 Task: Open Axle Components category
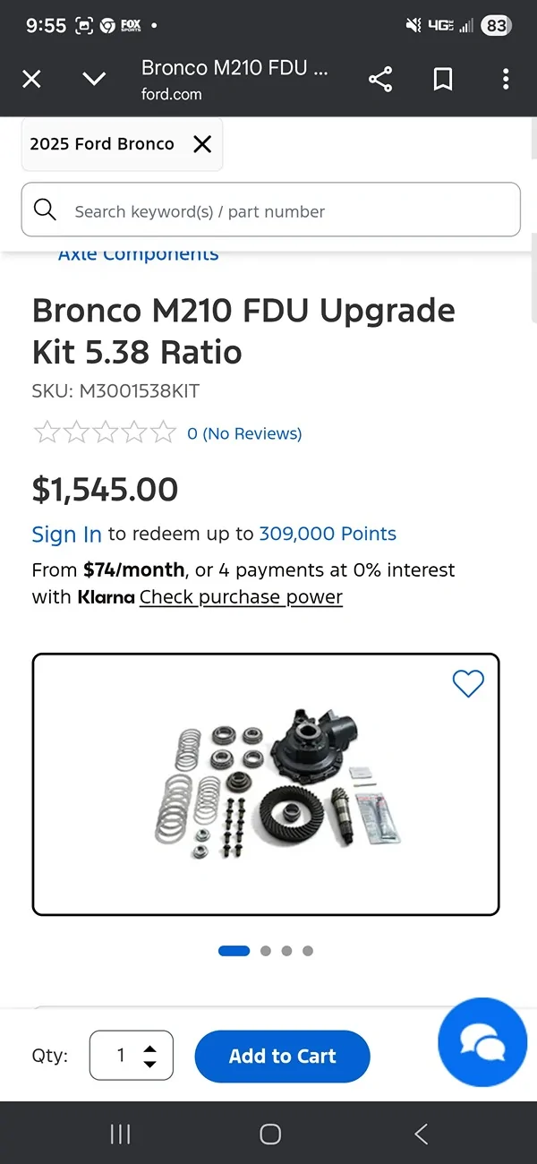click(x=138, y=253)
